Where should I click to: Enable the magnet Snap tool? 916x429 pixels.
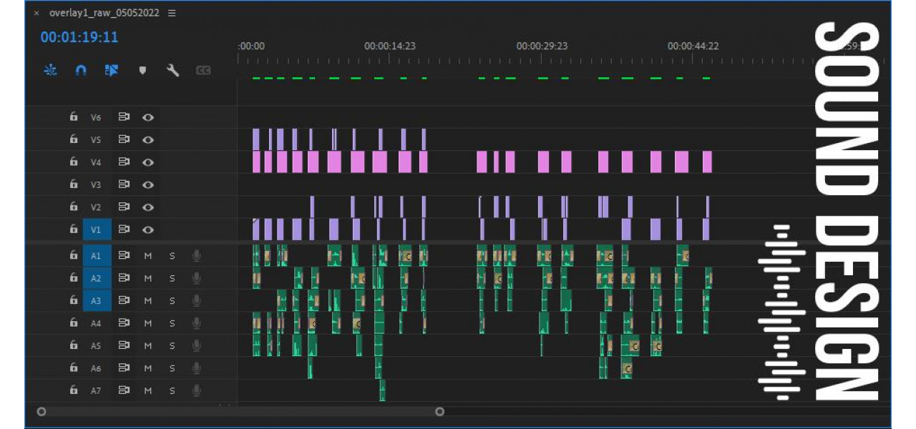pos(81,70)
